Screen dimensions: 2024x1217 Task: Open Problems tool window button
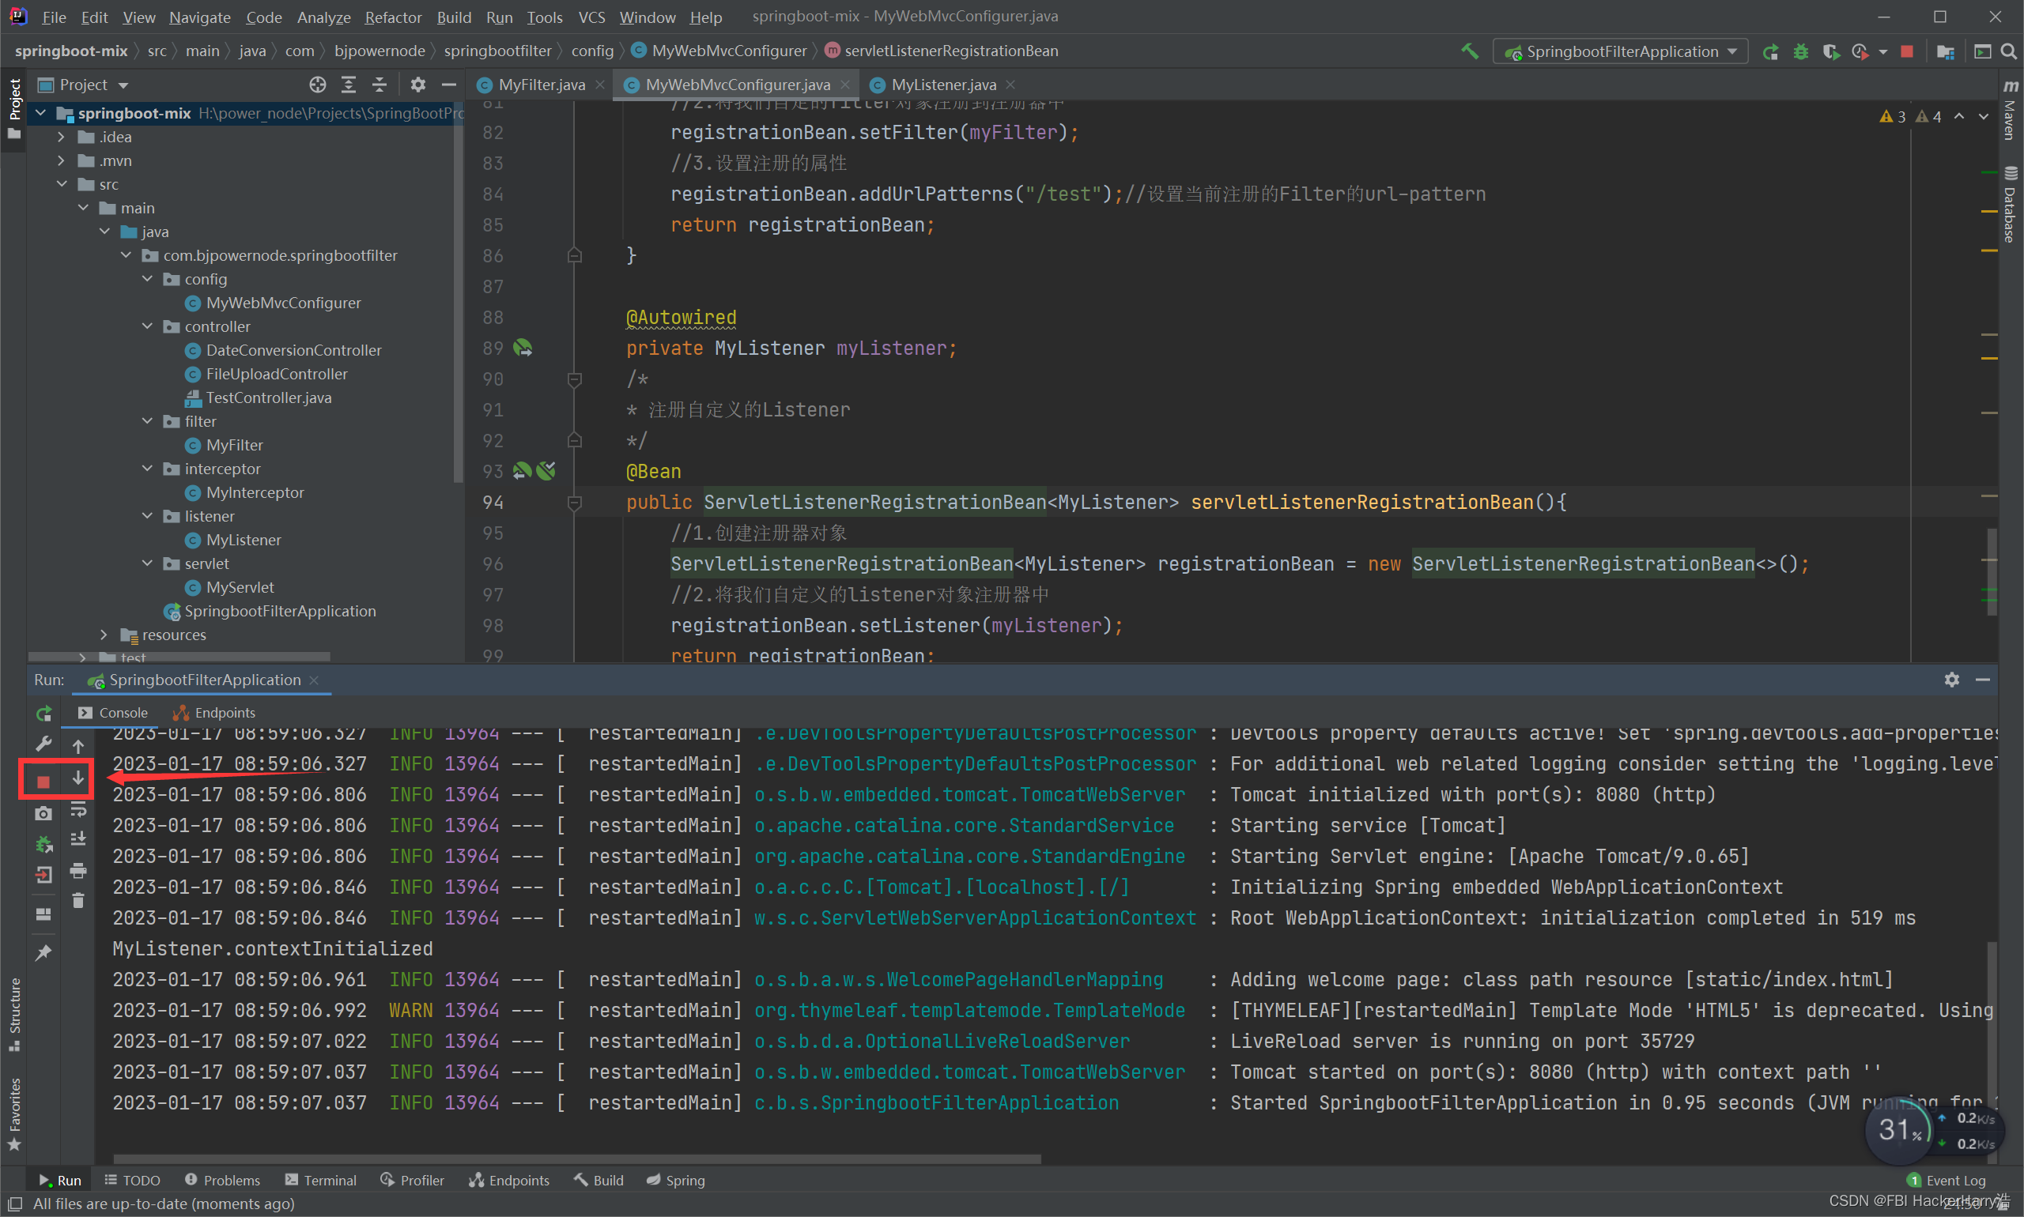[222, 1180]
